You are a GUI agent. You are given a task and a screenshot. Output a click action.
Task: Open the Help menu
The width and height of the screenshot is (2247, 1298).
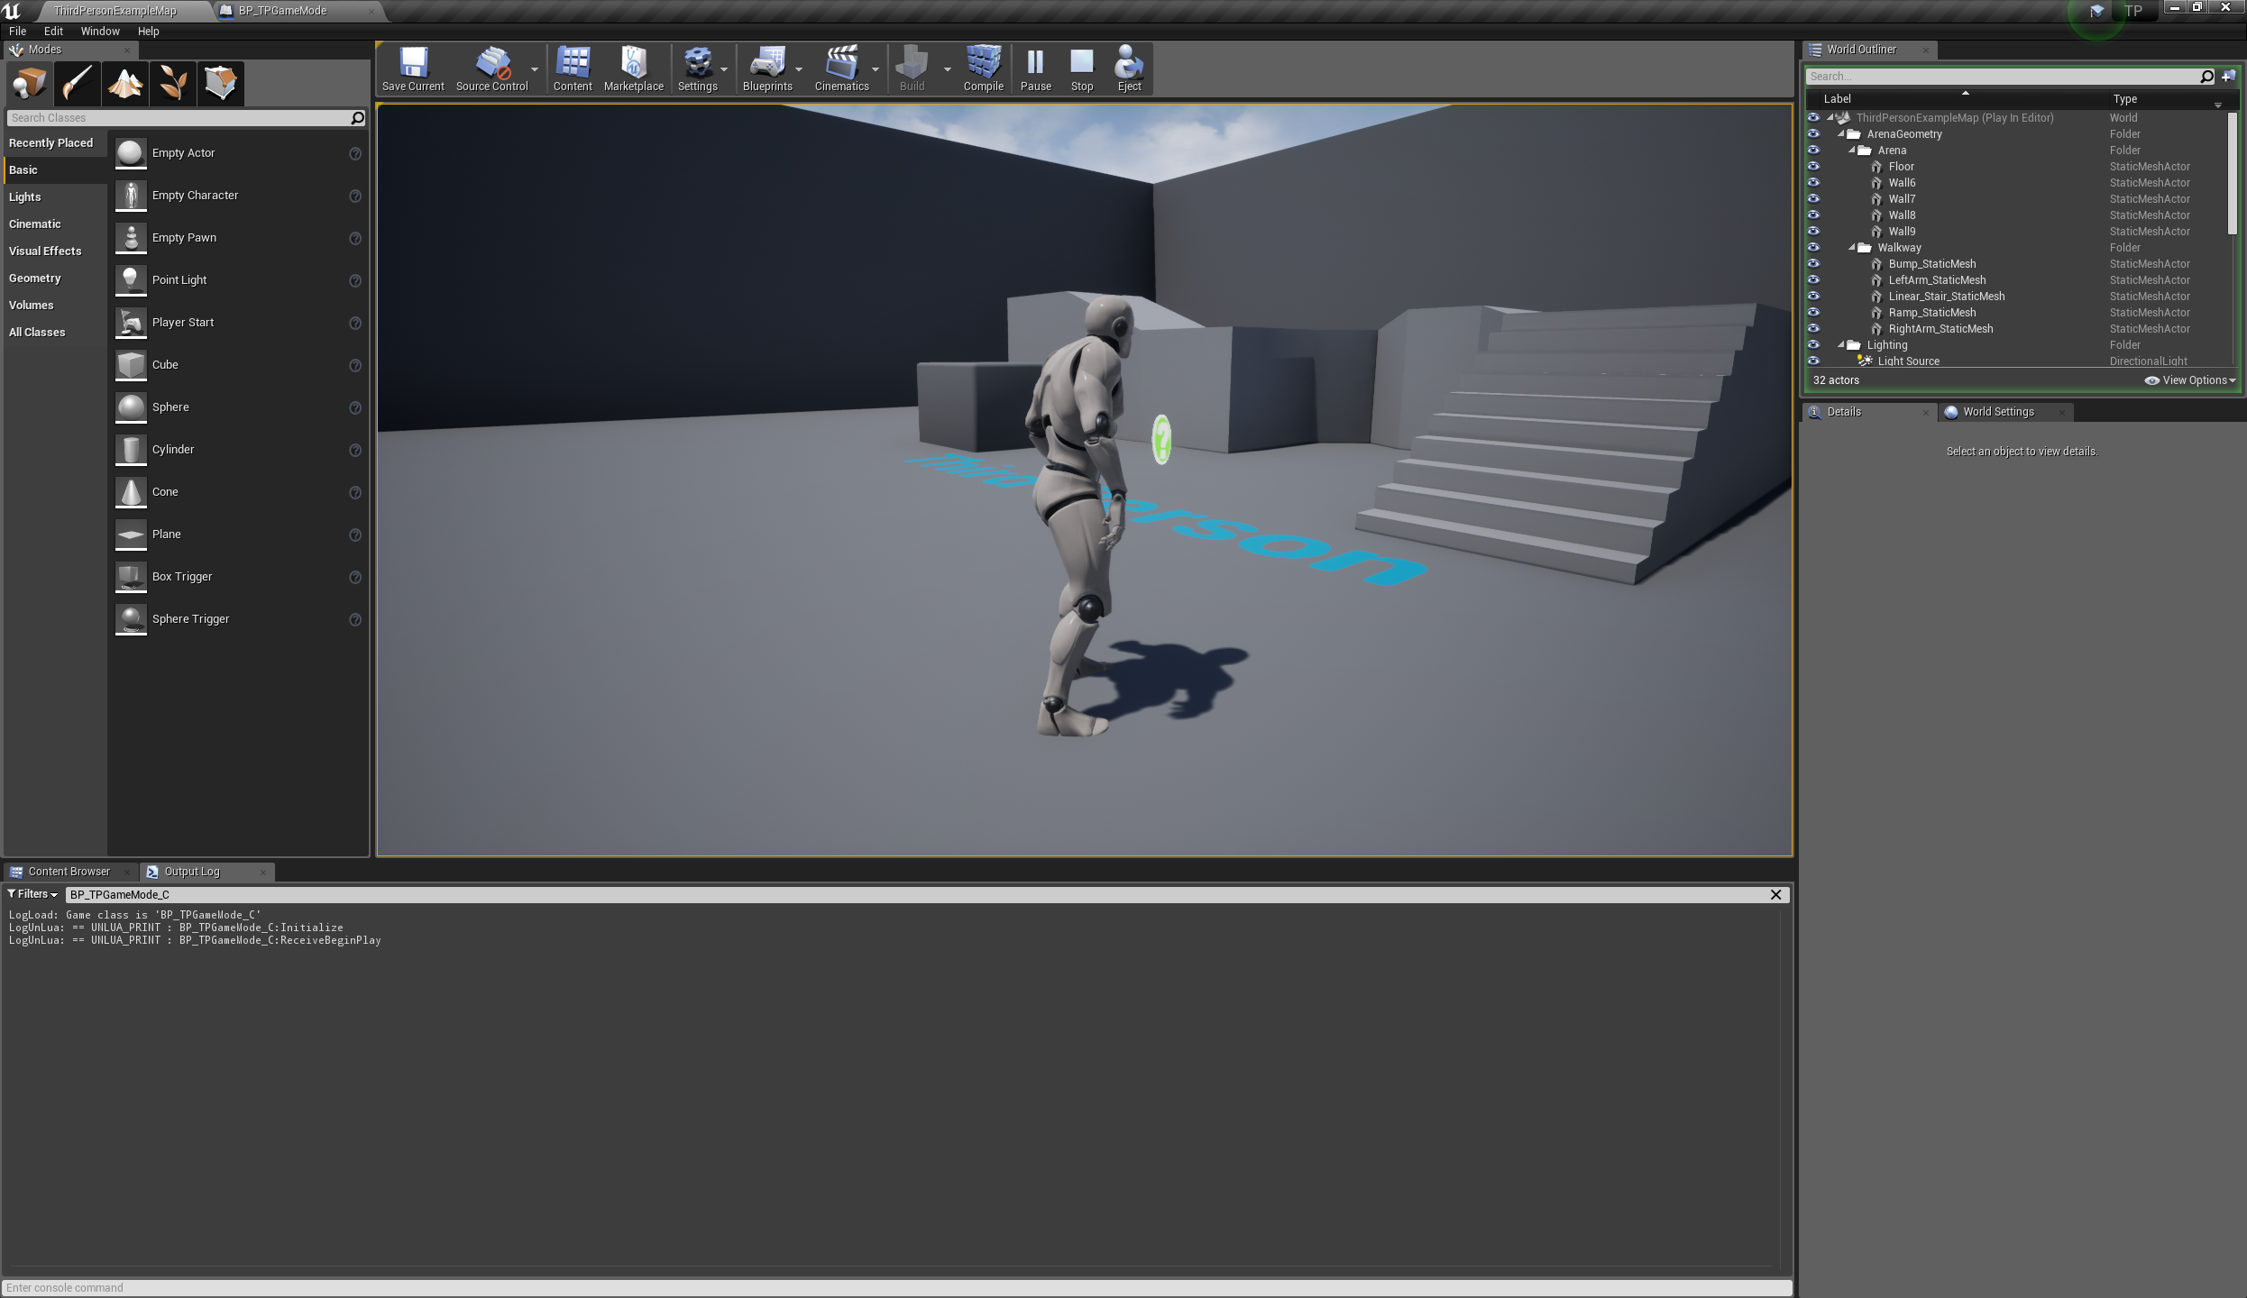148,31
